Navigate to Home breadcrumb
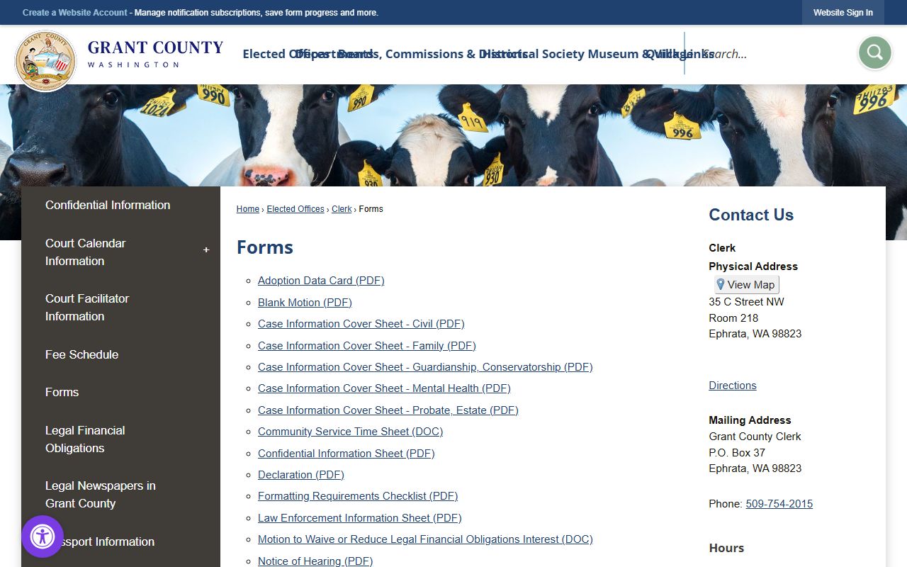This screenshot has width=907, height=567. tap(247, 209)
